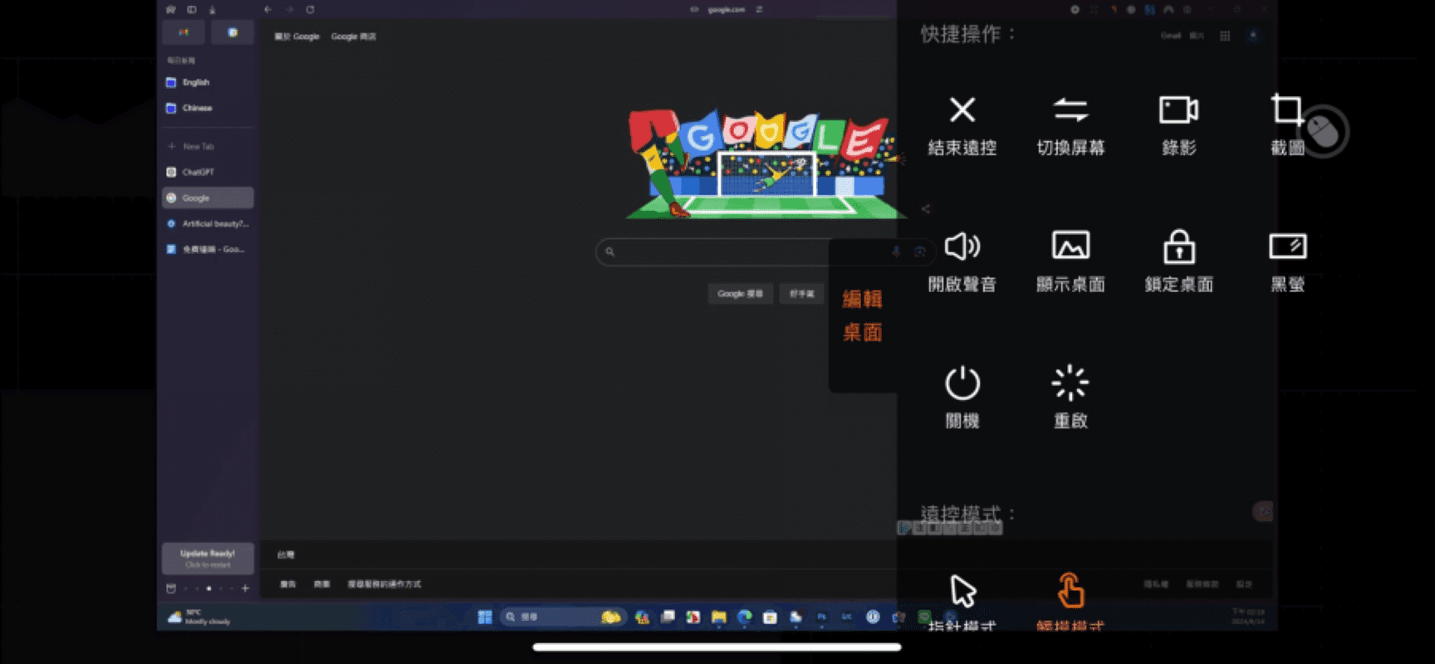The image size is (1435, 664).
Task: Shut down the remote PC with 關機
Action: click(x=962, y=398)
